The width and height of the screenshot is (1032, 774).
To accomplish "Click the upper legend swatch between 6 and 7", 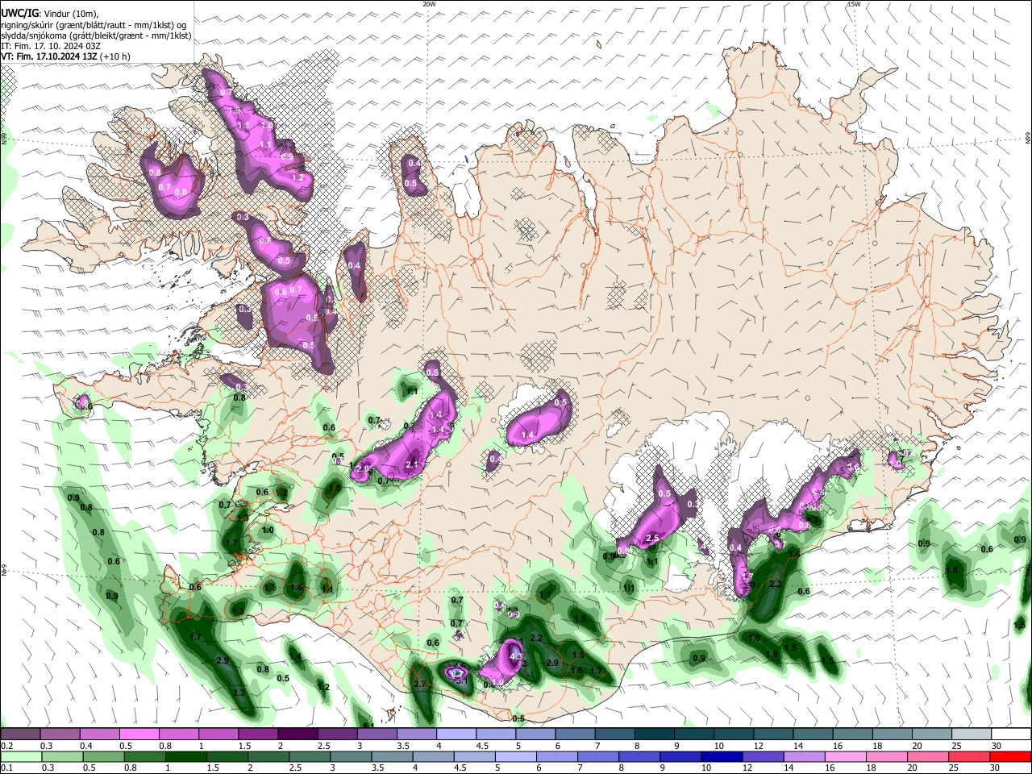I will tap(575, 734).
